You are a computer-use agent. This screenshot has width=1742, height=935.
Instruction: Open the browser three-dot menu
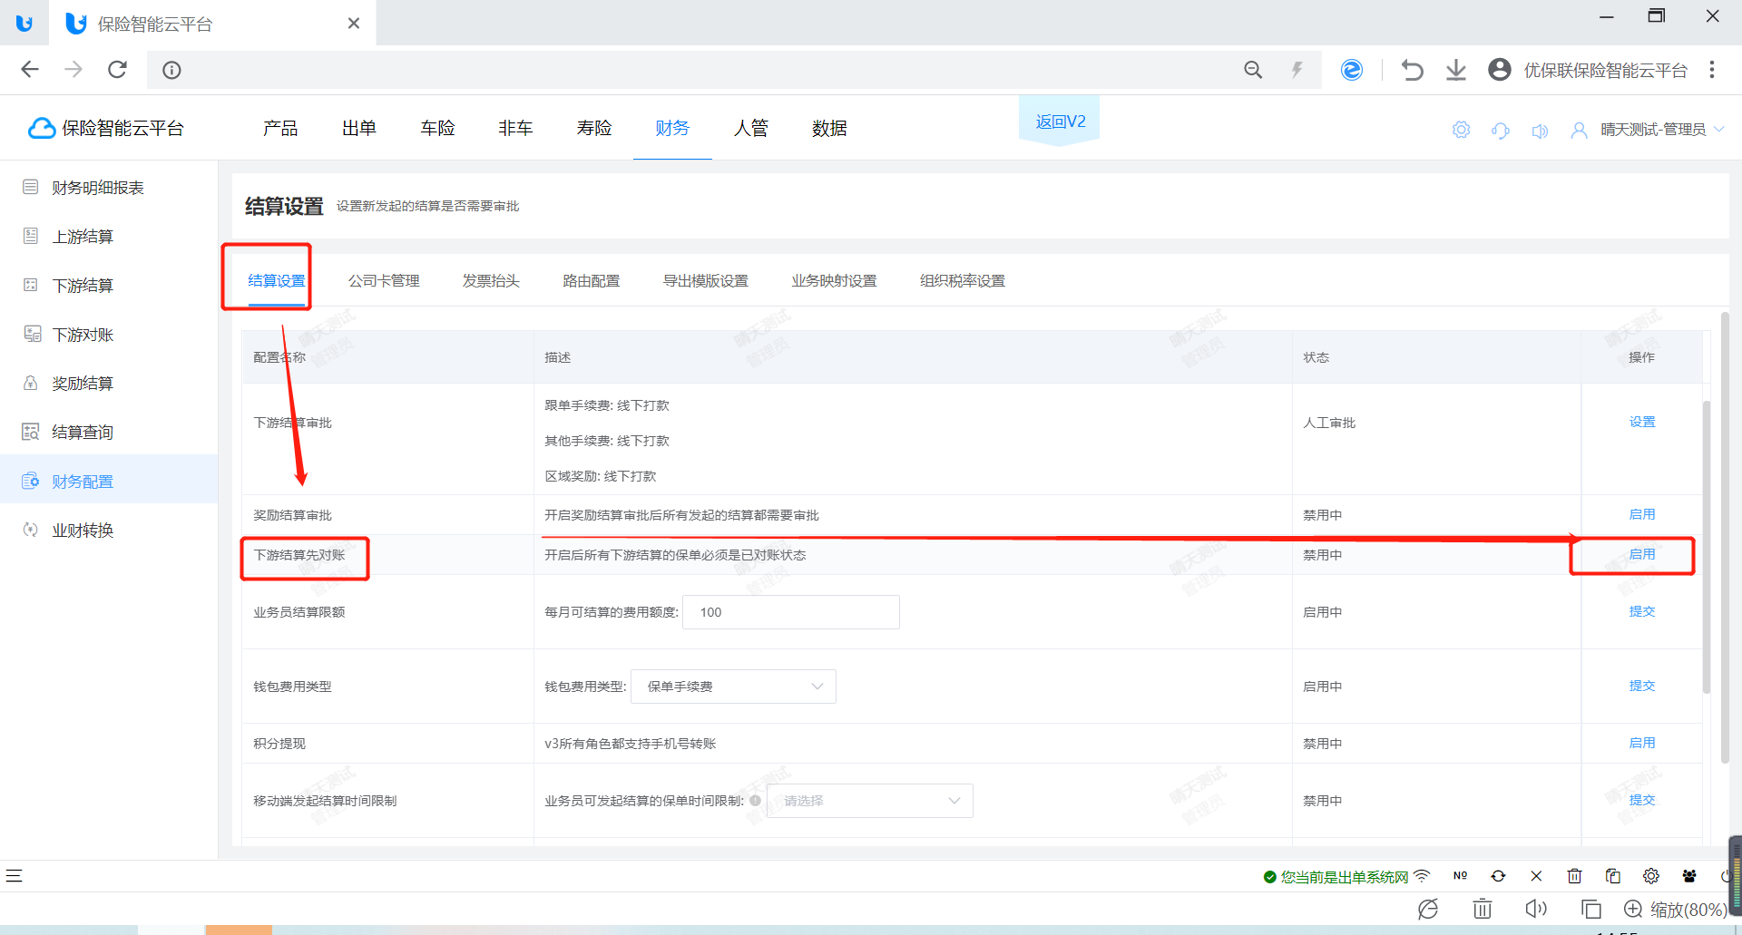click(1712, 70)
